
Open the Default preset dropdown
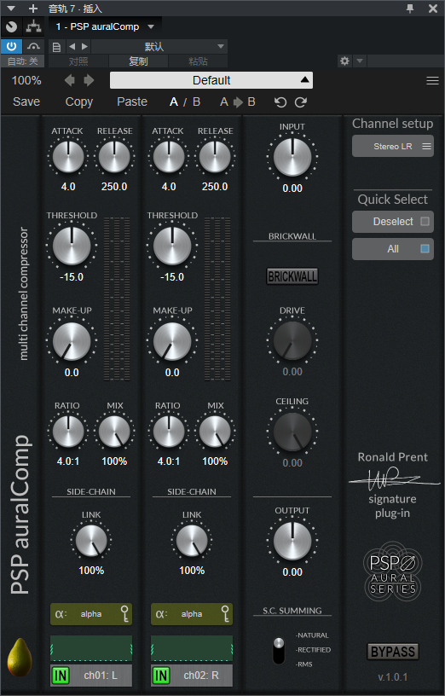click(x=211, y=80)
